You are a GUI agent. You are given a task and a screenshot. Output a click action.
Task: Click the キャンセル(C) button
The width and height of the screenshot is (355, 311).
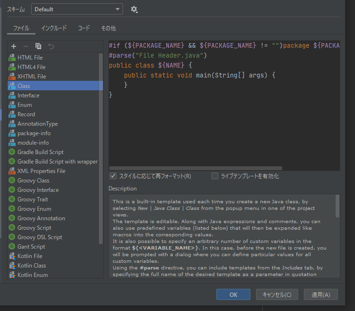coord(277,294)
